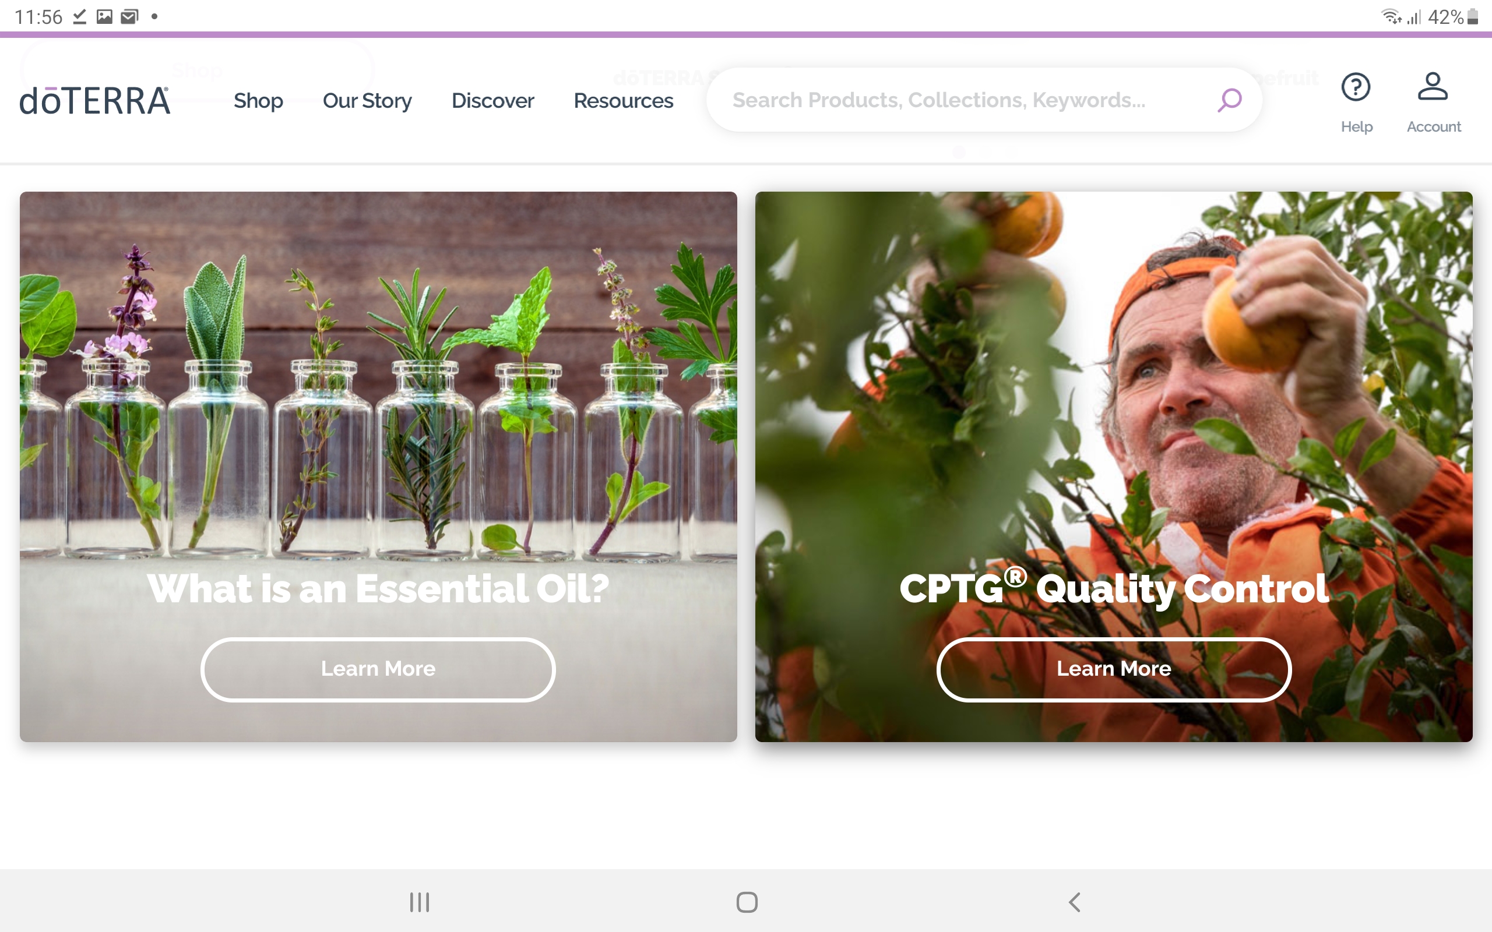Open the Our Story menu
Image resolution: width=1492 pixels, height=932 pixels.
(x=367, y=100)
